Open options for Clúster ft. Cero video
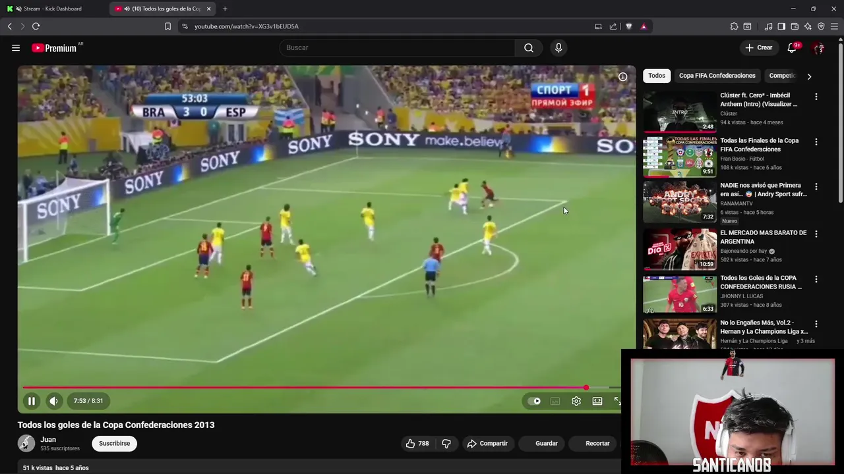This screenshot has width=844, height=474. pyautogui.click(x=816, y=97)
